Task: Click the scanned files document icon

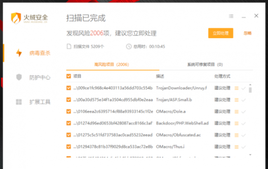Action: tap(69, 46)
